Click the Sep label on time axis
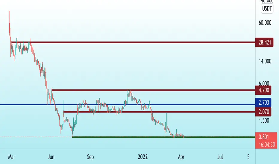 (90, 157)
